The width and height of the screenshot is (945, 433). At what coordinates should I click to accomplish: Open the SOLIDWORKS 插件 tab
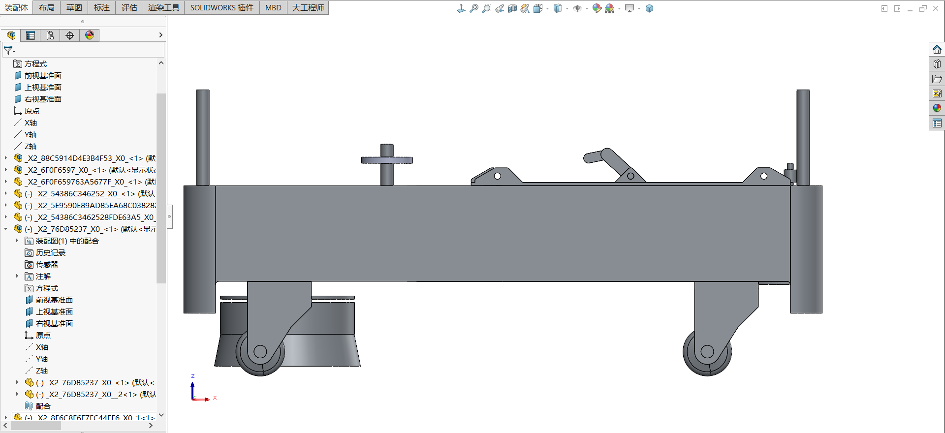pos(221,8)
